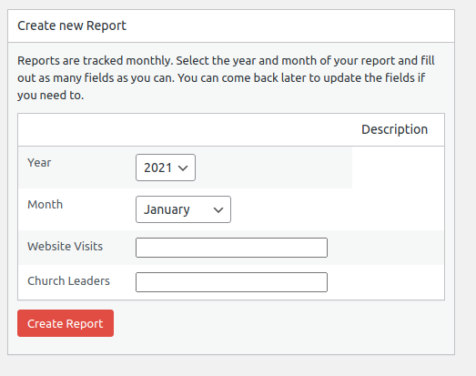Screen dimensions: 476x376
Task: Focus the Church Leaders input field
Action: pyautogui.click(x=231, y=282)
